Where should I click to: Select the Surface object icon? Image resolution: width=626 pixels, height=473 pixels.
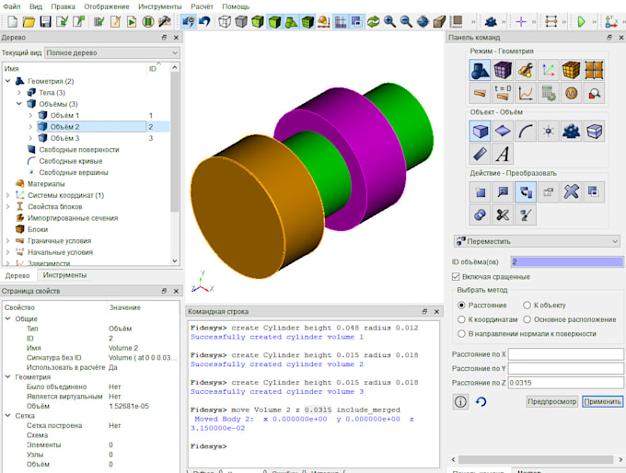pos(503,132)
